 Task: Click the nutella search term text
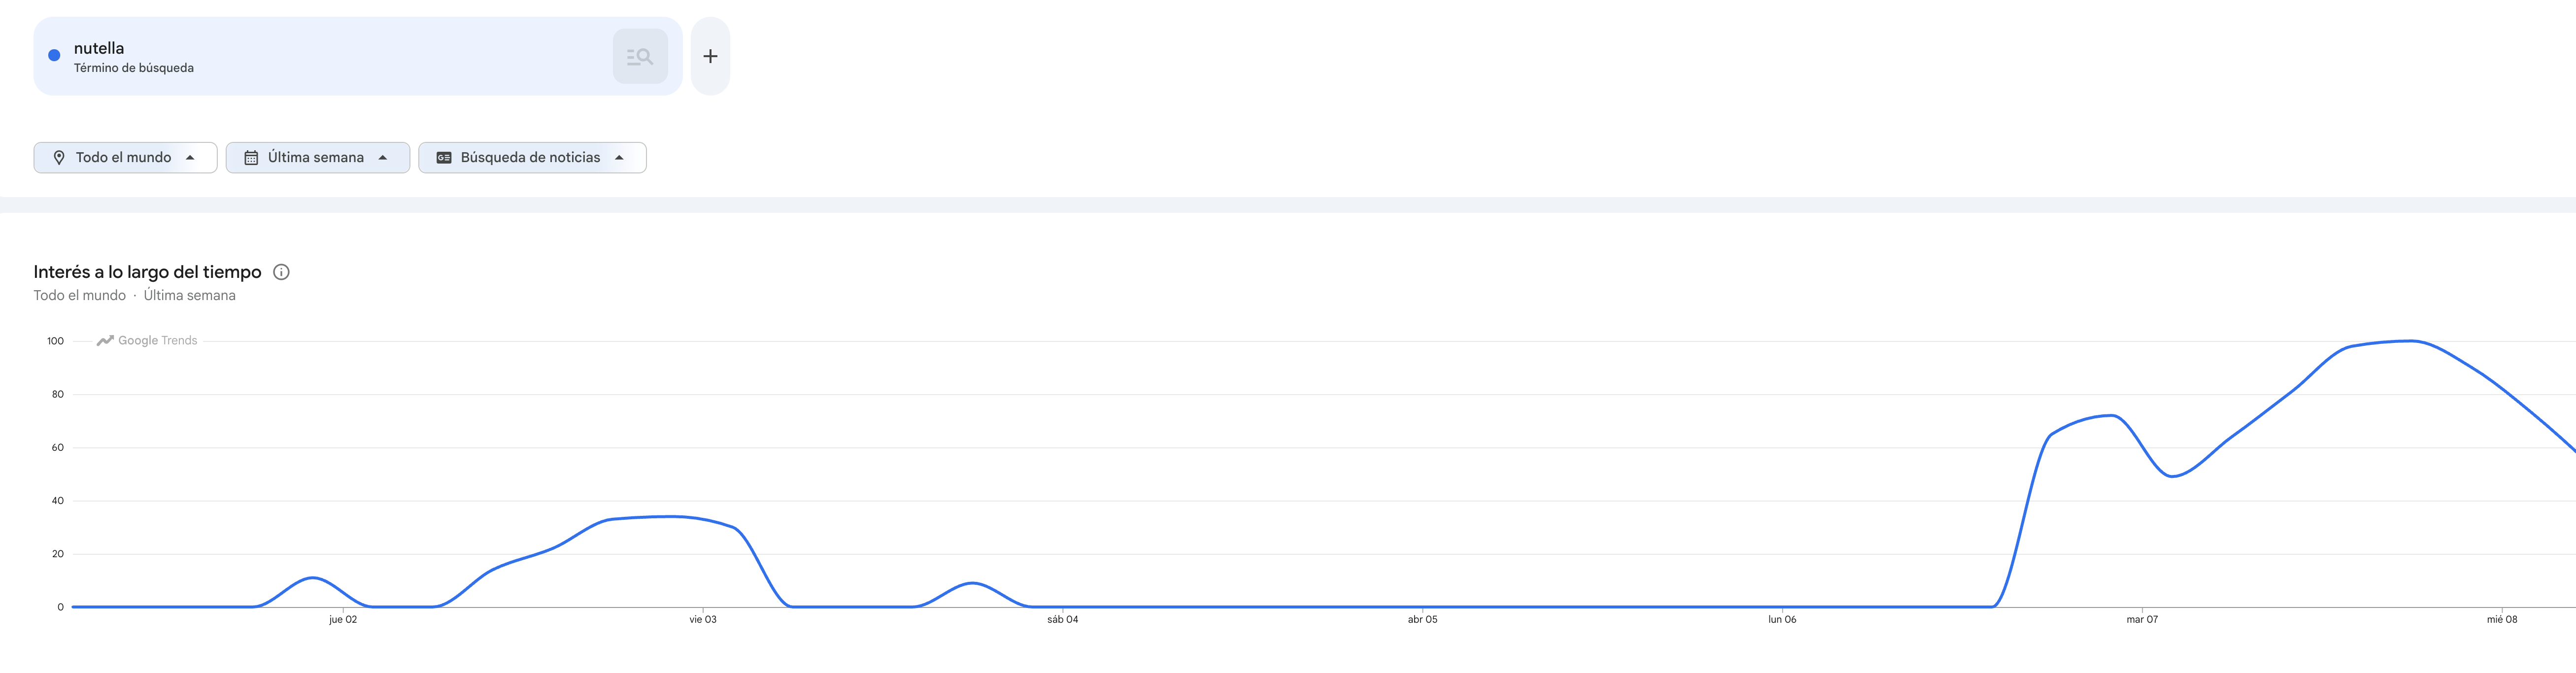tap(99, 48)
